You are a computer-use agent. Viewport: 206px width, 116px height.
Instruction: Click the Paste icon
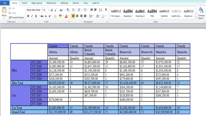click(4, 10)
